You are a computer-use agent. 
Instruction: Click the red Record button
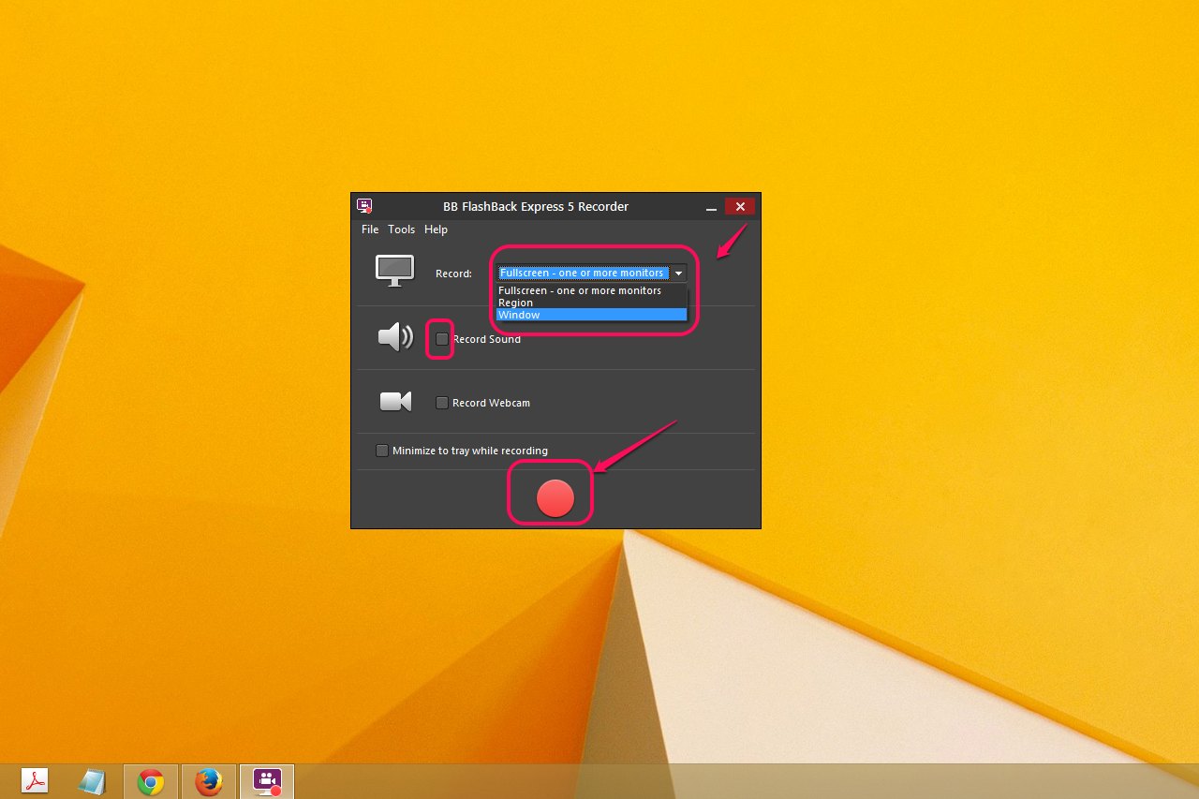[555, 498]
